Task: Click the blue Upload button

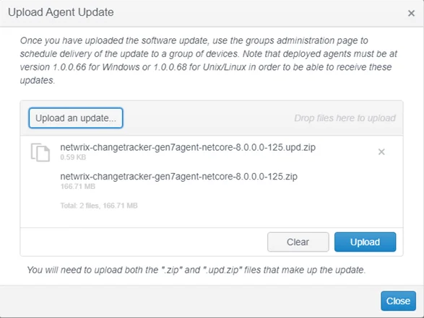Action: (365, 242)
